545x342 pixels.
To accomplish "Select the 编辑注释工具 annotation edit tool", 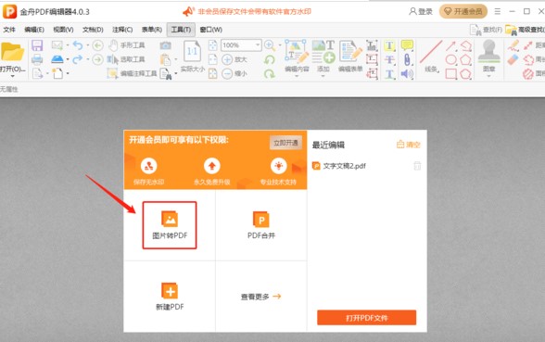I will pyautogui.click(x=132, y=73).
